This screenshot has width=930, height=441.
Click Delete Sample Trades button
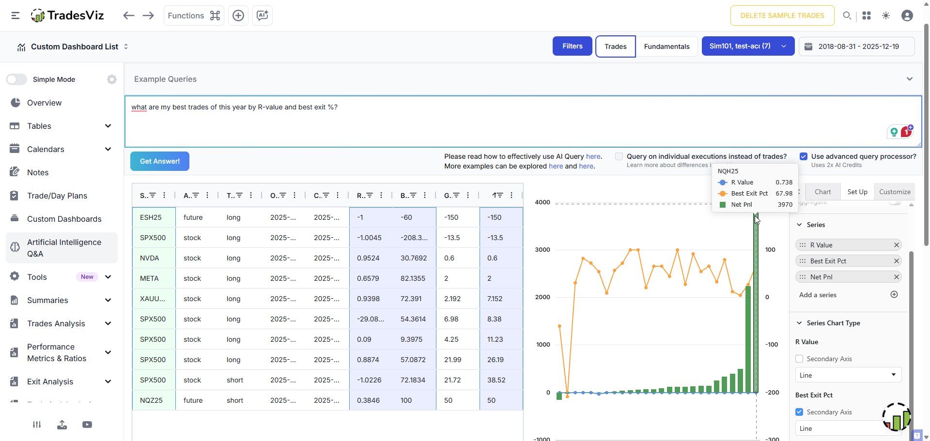point(782,15)
